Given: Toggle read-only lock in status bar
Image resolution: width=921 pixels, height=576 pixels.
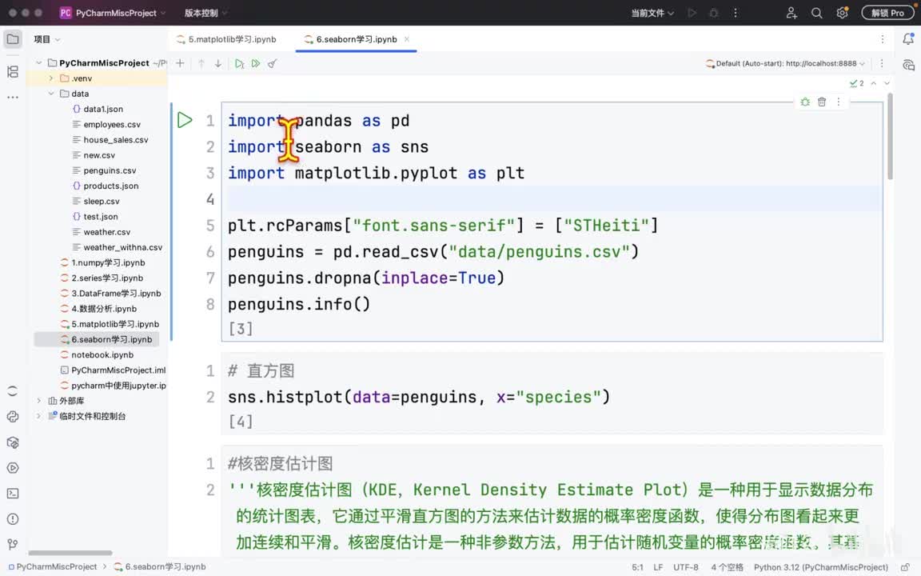Looking at the screenshot, I should pos(905,567).
